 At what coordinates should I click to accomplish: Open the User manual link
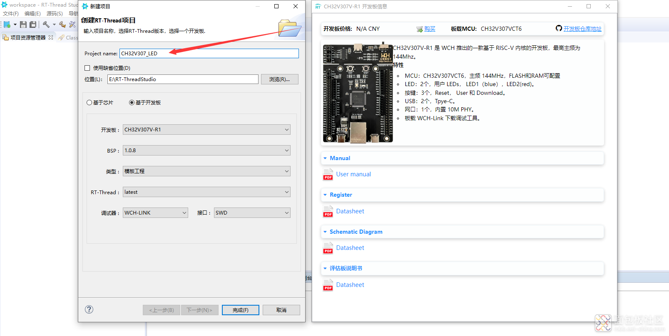coord(353,174)
